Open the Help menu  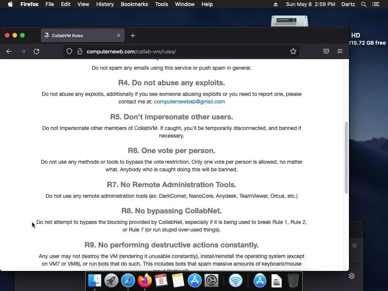click(207, 4)
